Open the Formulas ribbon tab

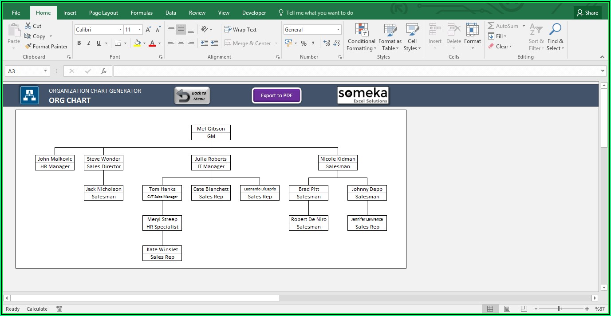pos(142,13)
